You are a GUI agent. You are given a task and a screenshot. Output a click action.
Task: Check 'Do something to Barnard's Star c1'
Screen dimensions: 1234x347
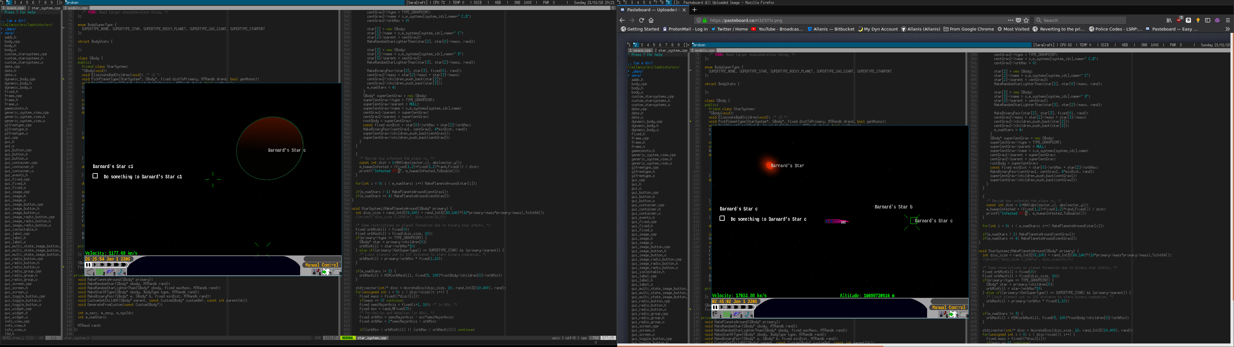95,176
